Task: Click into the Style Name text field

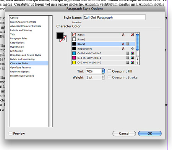Action: [x=114, y=18]
